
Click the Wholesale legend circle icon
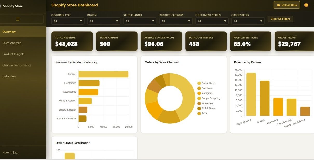pyautogui.click(x=199, y=104)
